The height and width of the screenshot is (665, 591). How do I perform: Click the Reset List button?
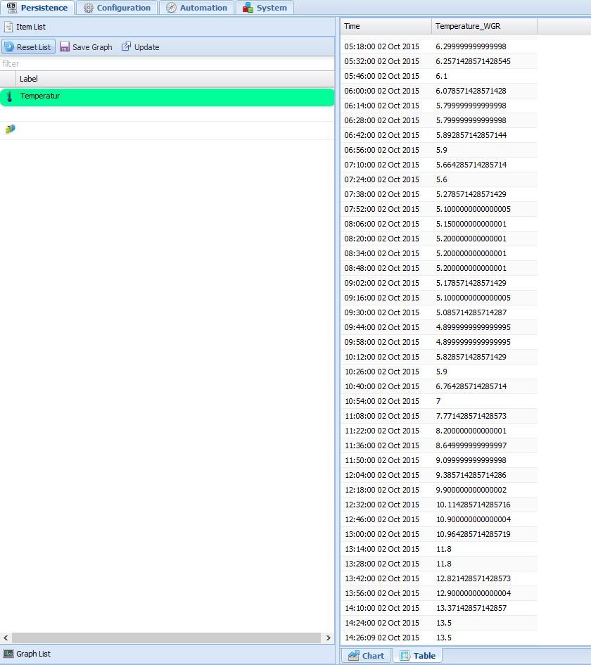coord(28,47)
